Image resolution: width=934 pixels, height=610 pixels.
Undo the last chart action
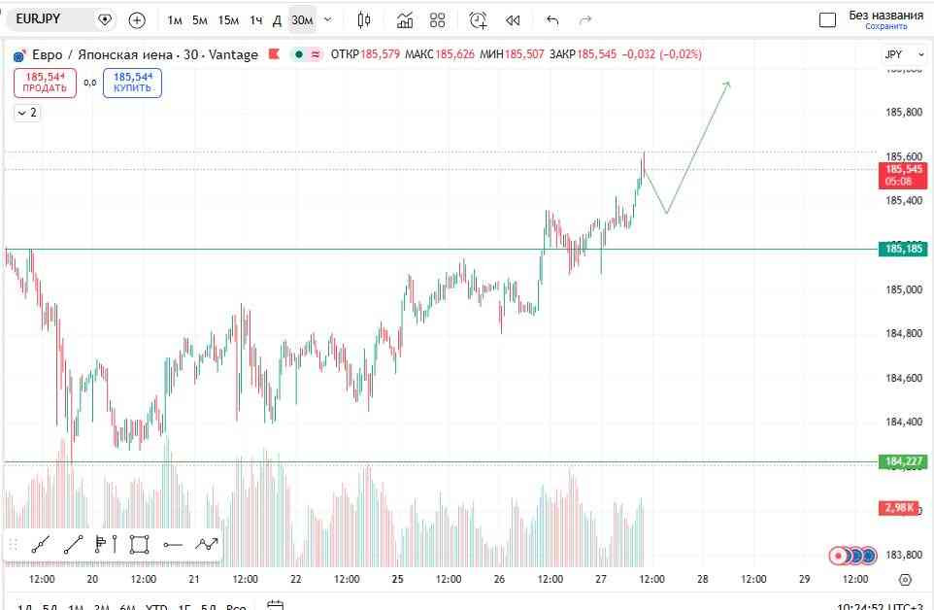coord(552,20)
